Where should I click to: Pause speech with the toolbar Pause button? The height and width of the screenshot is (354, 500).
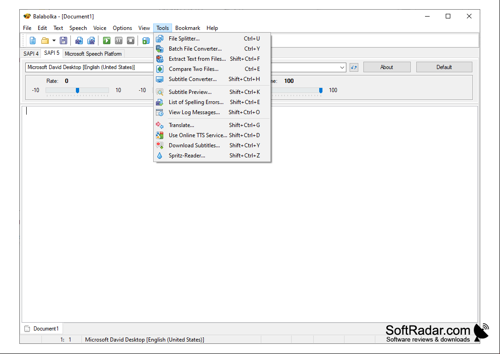point(119,41)
